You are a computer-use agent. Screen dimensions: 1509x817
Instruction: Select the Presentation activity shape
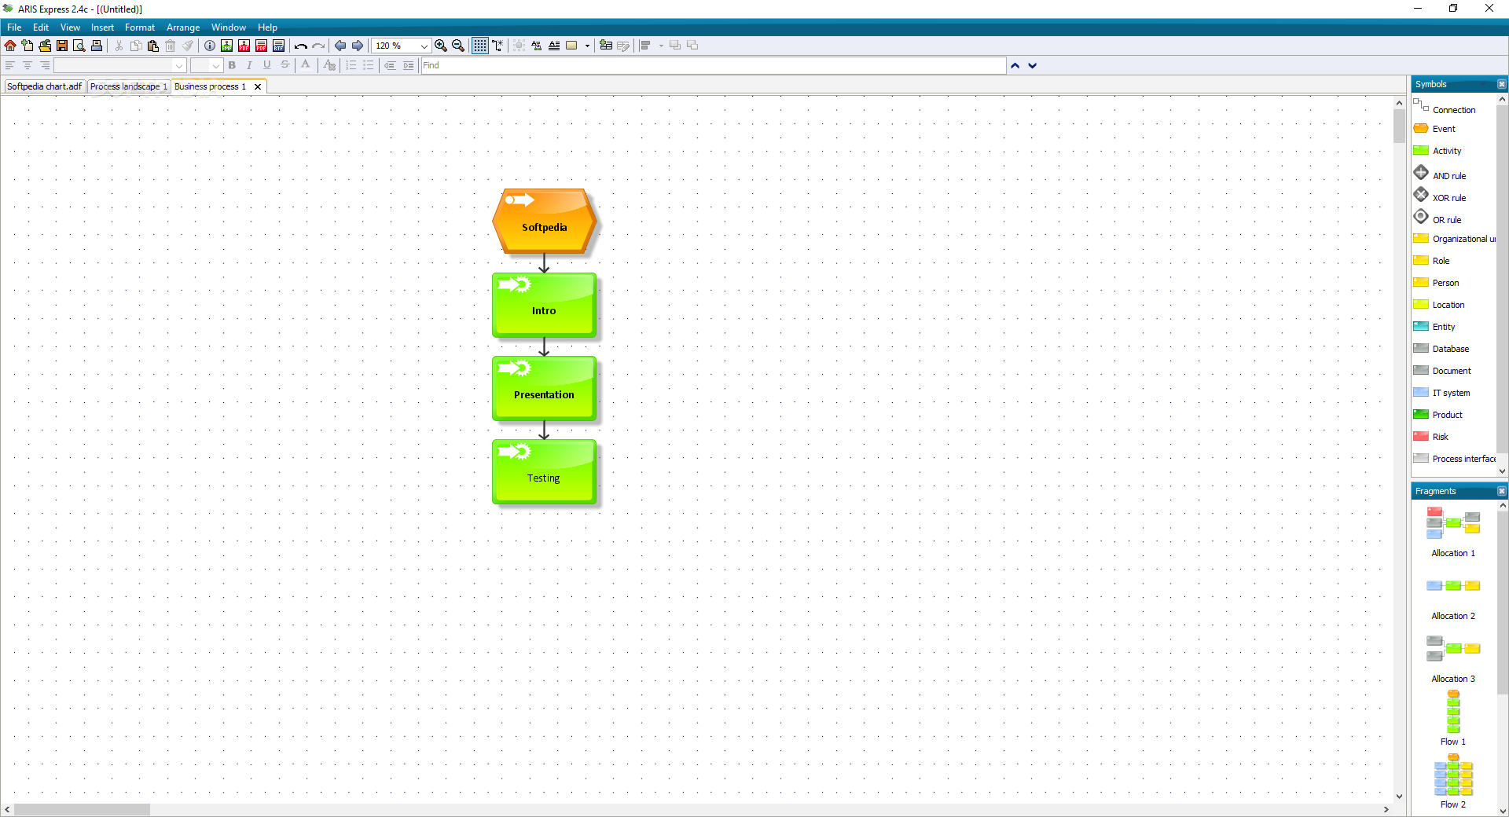(544, 388)
